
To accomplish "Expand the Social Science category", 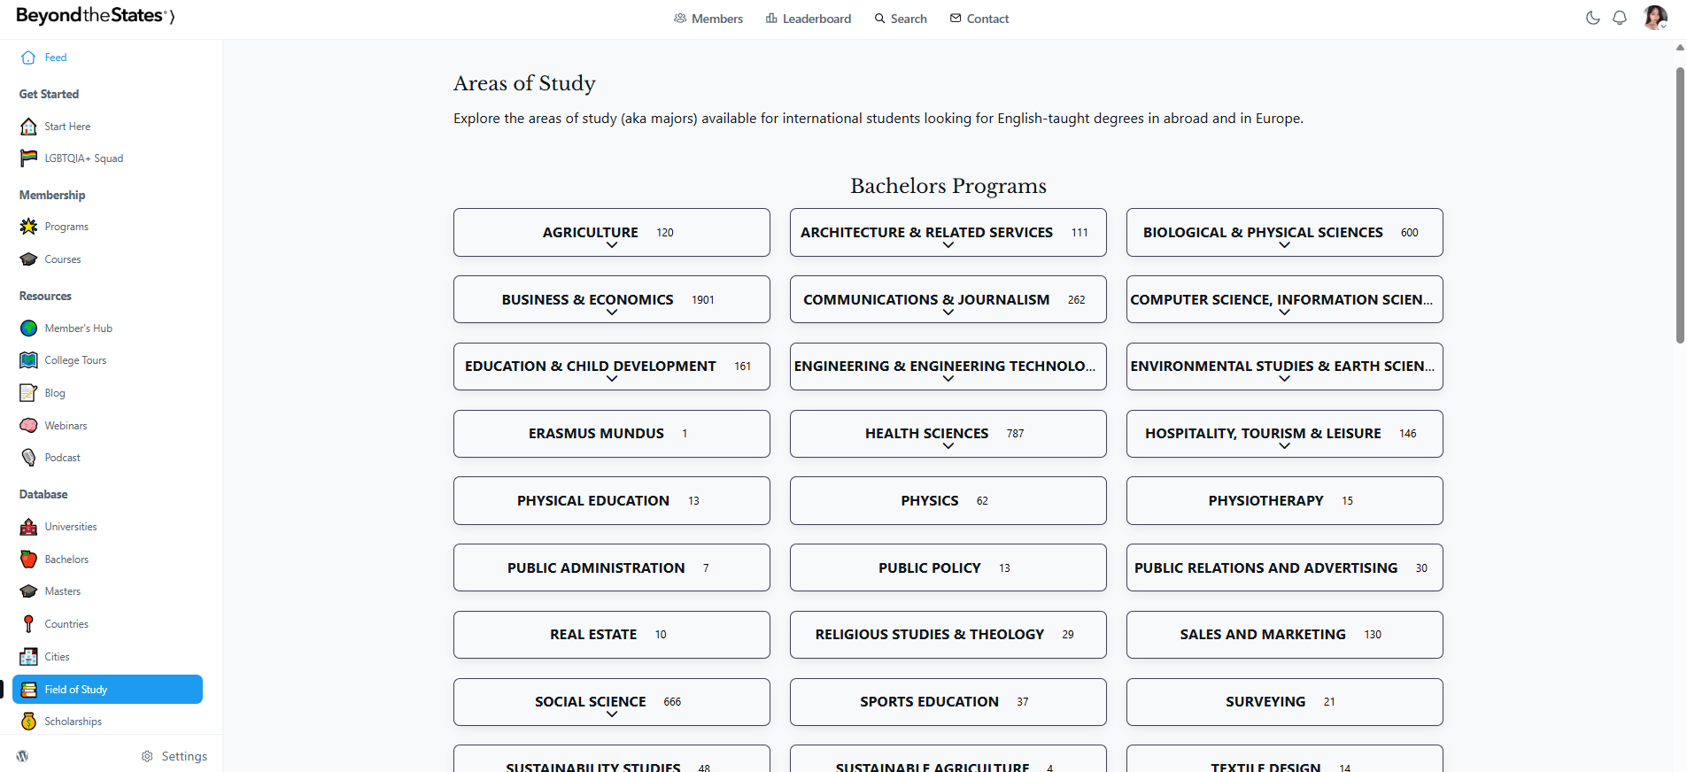I will pos(612,702).
